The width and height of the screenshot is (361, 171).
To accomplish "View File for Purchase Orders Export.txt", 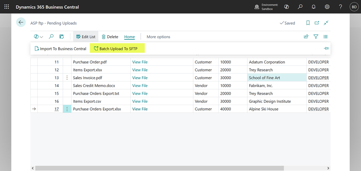I will (x=140, y=94).
